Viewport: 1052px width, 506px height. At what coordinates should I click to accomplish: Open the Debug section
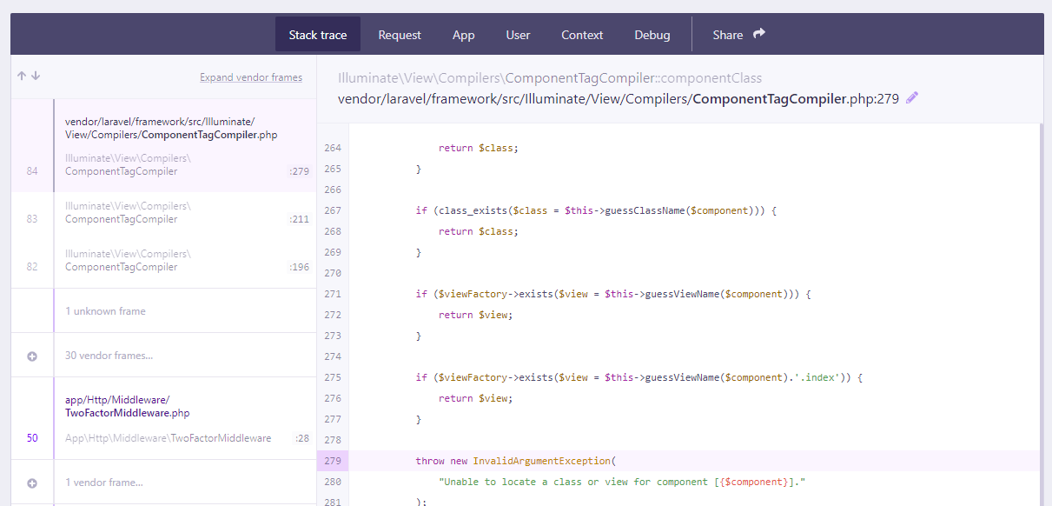pyautogui.click(x=652, y=35)
